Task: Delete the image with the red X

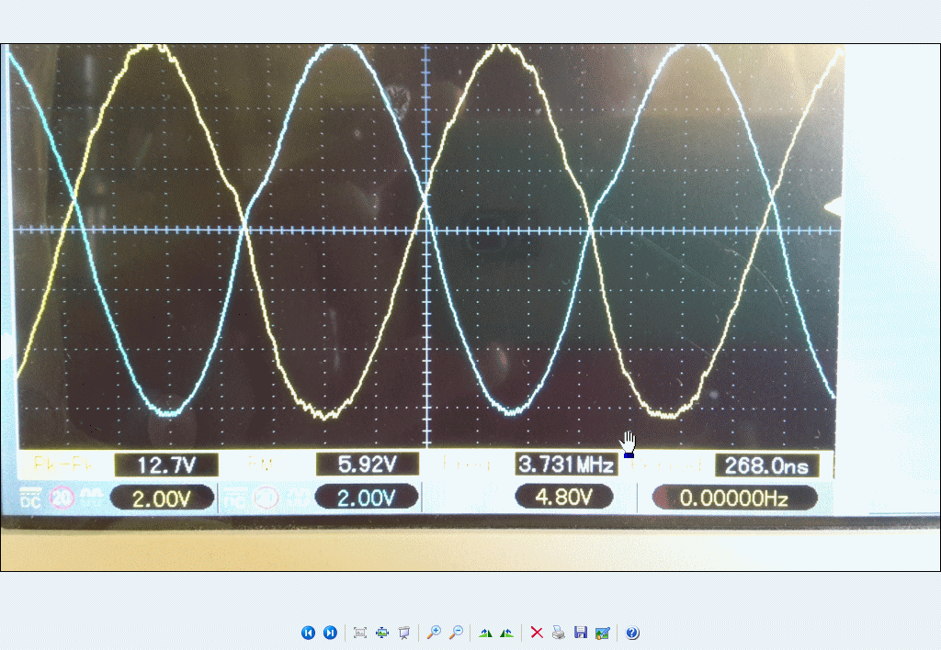Action: tap(537, 633)
